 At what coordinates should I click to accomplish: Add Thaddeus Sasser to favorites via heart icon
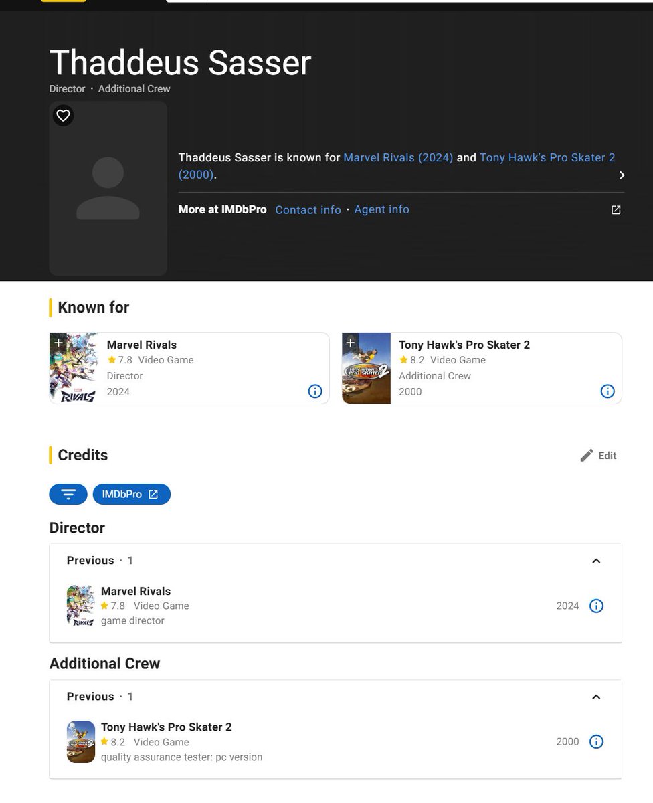[x=63, y=116]
